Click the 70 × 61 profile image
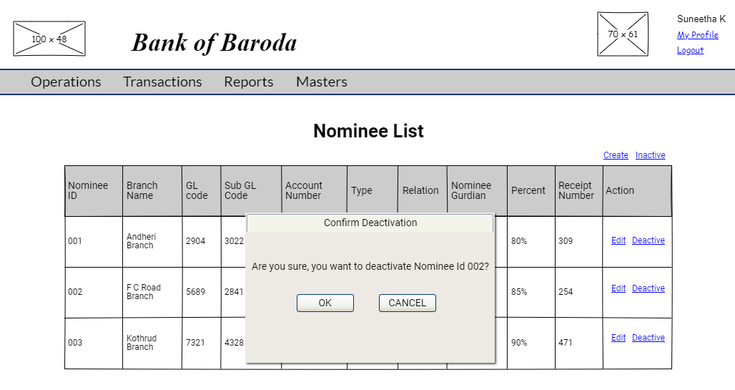This screenshot has height=390, width=735. (623, 34)
